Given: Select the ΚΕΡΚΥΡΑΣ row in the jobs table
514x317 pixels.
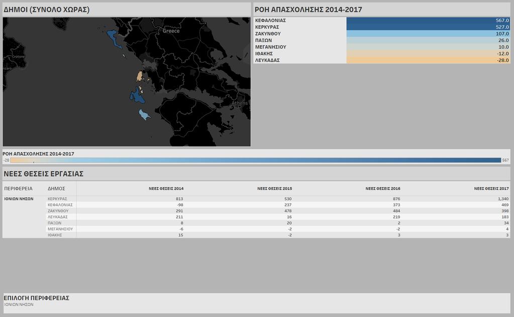Looking at the screenshot, I should [x=278, y=199].
